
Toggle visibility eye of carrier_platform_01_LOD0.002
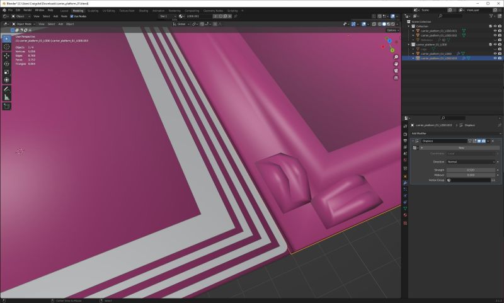pos(495,35)
